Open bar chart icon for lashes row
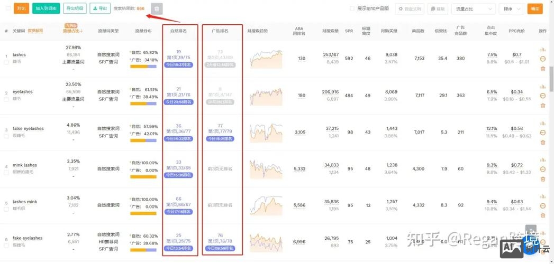Image resolution: width=554 pixels, height=264 pixels. click(x=542, y=50)
